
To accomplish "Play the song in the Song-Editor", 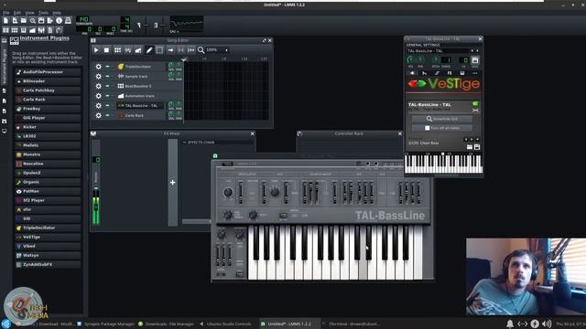I will click(96, 50).
